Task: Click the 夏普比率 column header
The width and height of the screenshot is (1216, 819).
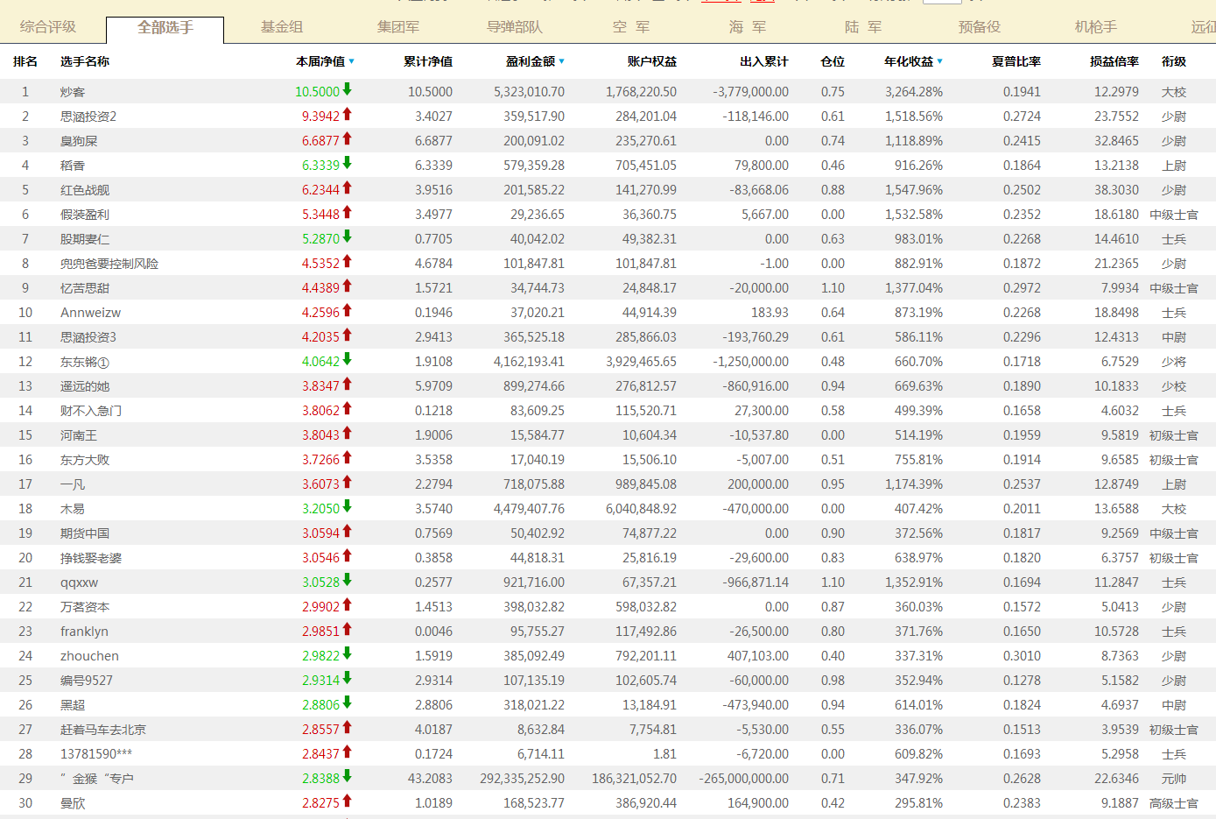Action: [1016, 61]
